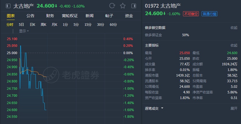The height and width of the screenshot is (124, 241).
Task: Click the 最高 value 25.050
Action: click(x=185, y=53)
